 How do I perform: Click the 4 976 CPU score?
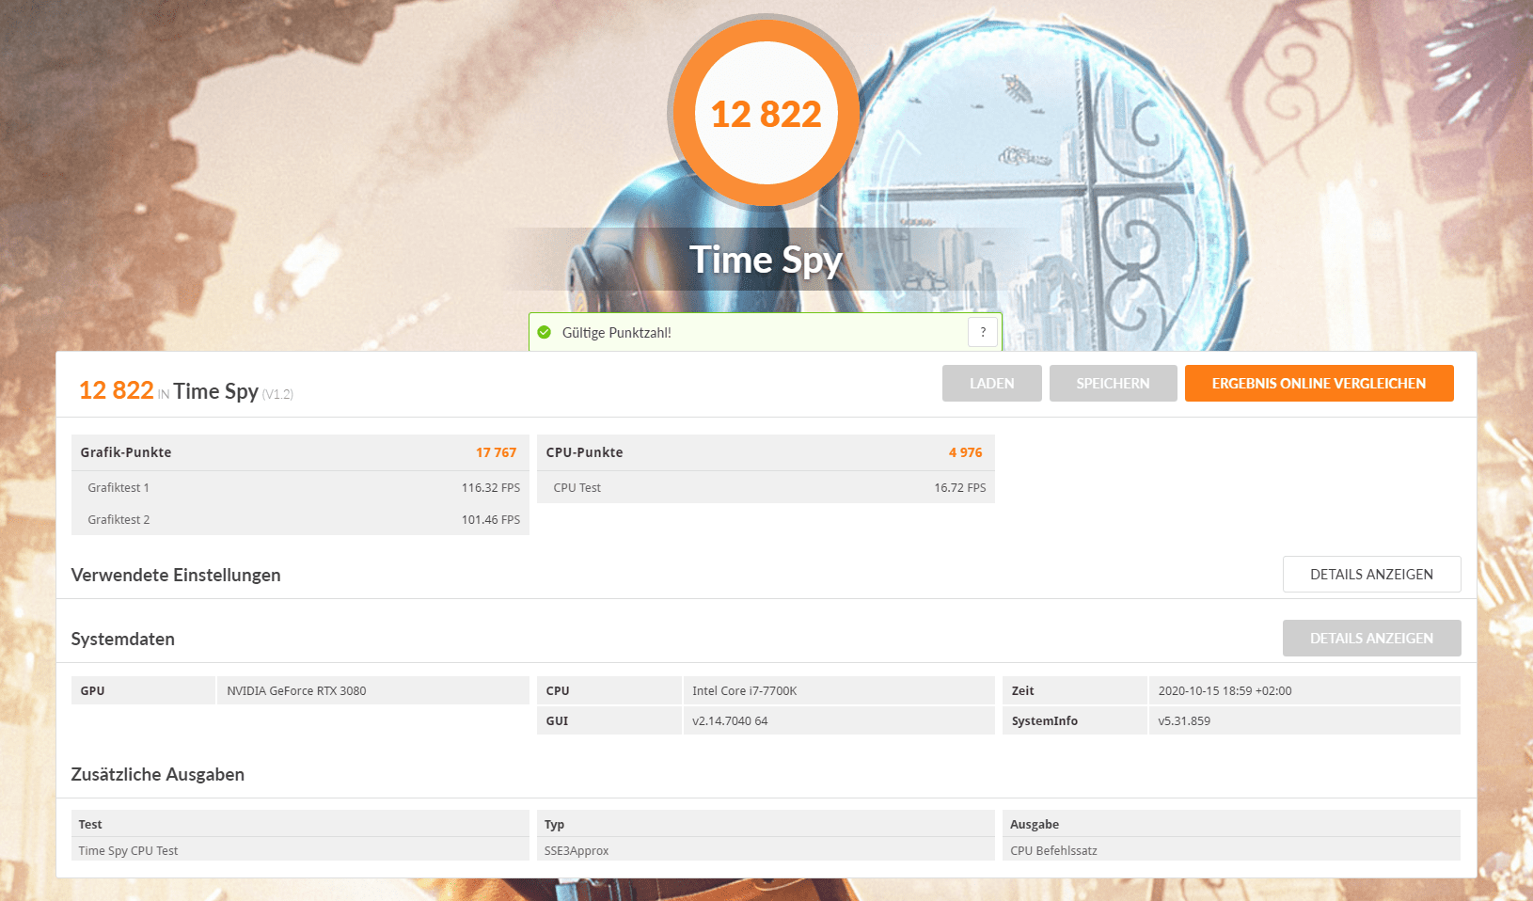966,452
